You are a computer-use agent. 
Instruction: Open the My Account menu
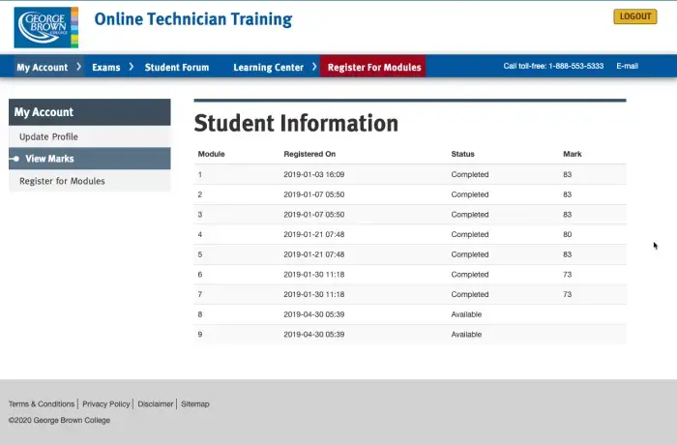[x=43, y=68]
